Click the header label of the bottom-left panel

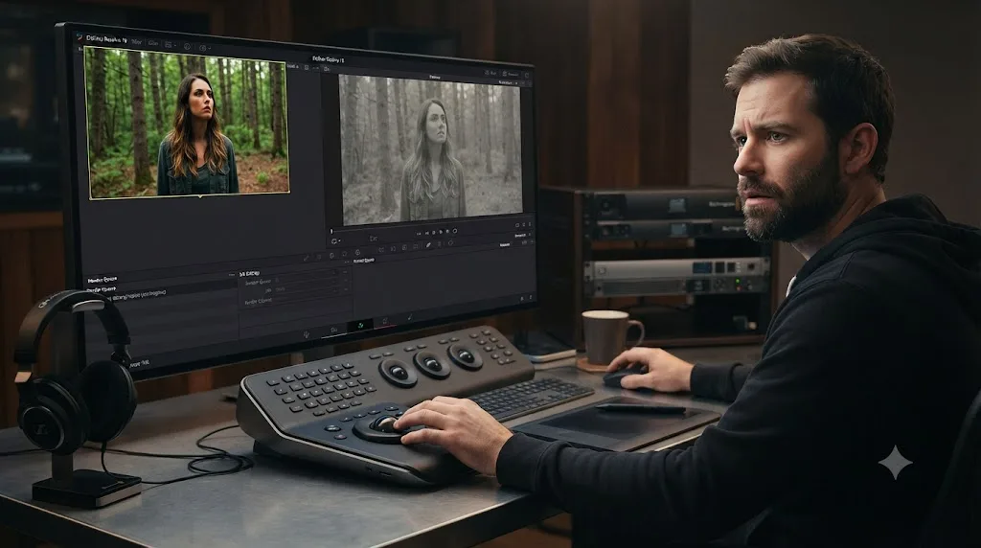[103, 280]
